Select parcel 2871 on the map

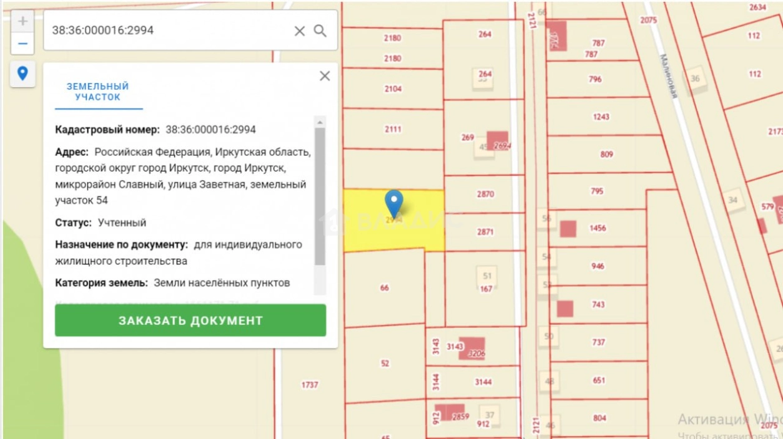pos(485,231)
